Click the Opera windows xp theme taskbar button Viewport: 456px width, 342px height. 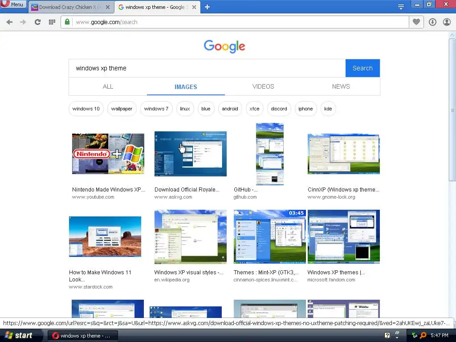(82, 336)
